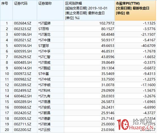
Task: Click the 证券简称 column header
Action: point(45,3)
